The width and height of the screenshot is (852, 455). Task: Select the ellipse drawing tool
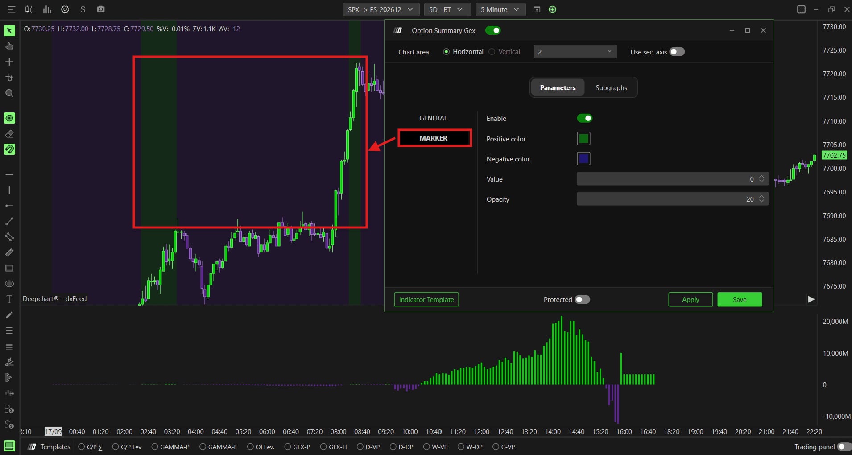[x=9, y=284]
